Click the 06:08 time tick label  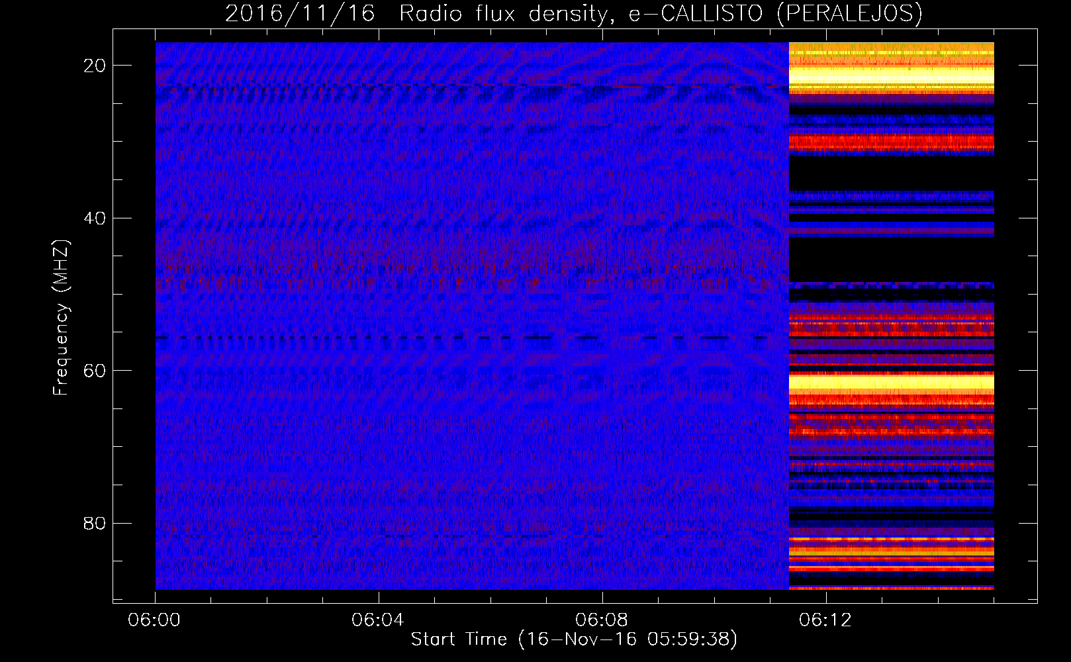tap(602, 620)
